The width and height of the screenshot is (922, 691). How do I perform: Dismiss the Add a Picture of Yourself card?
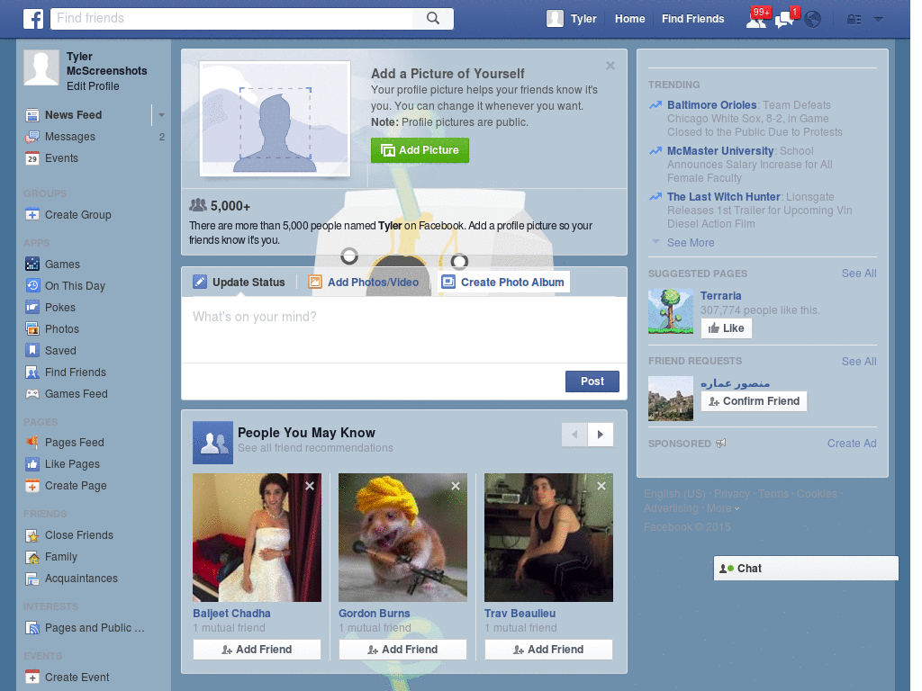(x=610, y=66)
